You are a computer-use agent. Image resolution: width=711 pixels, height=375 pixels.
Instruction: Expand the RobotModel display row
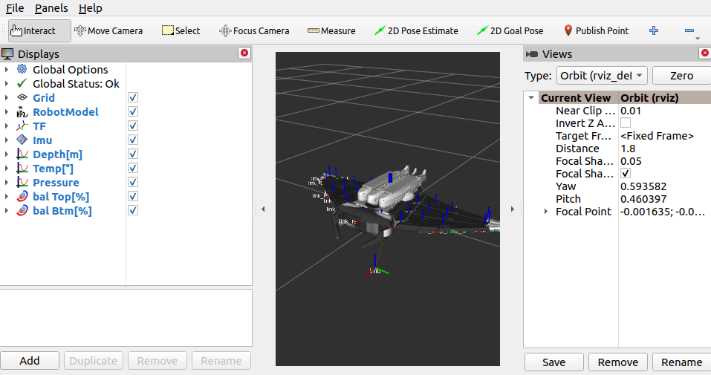(7, 111)
